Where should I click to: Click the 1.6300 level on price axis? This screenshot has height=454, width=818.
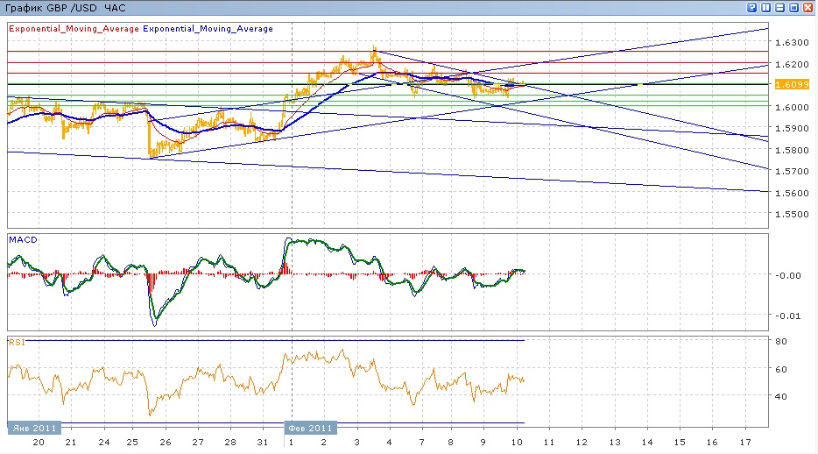[790, 42]
